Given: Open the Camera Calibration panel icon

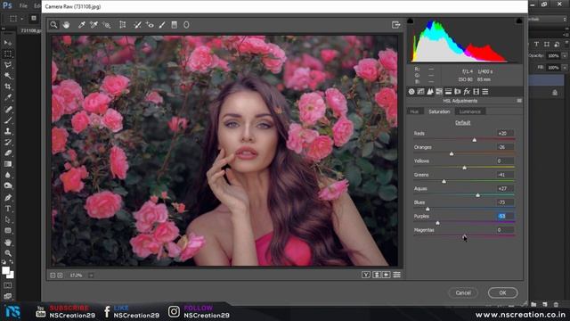Looking at the screenshot, I should tap(476, 92).
